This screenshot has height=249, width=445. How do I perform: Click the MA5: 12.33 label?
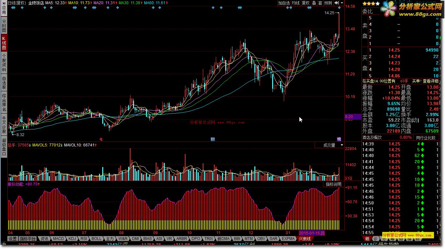(x=56, y=3)
